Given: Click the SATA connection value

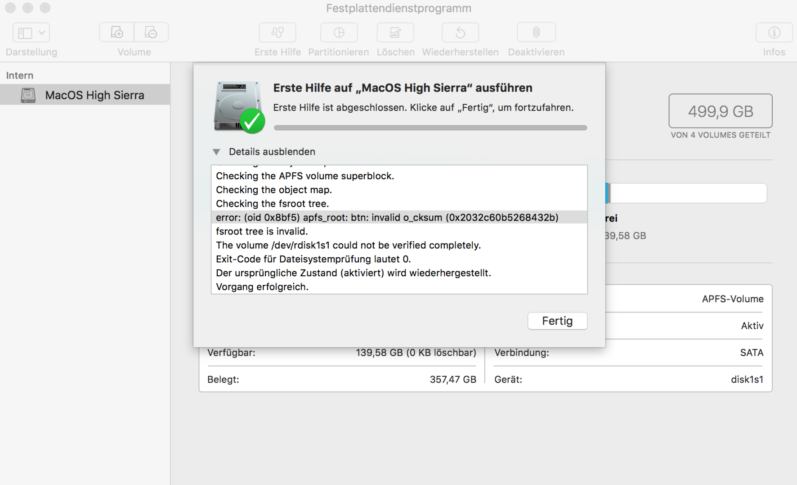Looking at the screenshot, I should [752, 353].
